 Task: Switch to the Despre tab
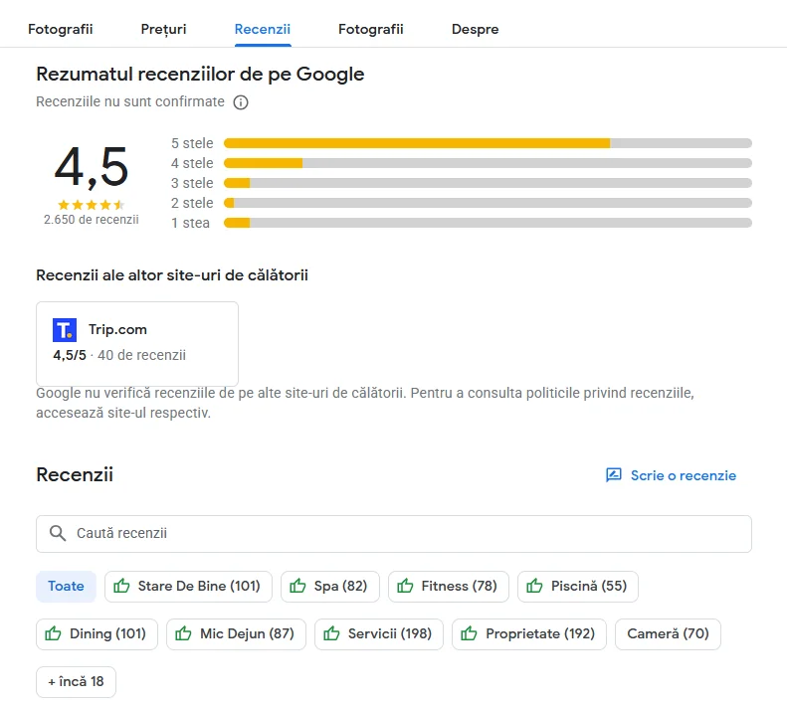coord(475,29)
